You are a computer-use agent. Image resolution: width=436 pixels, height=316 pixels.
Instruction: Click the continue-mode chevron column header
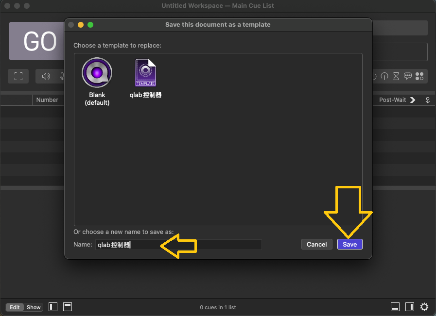(413, 100)
